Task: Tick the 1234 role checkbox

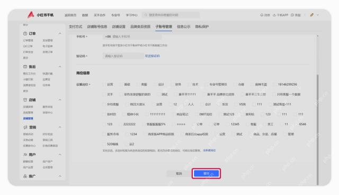Action: pyautogui.click(x=127, y=134)
